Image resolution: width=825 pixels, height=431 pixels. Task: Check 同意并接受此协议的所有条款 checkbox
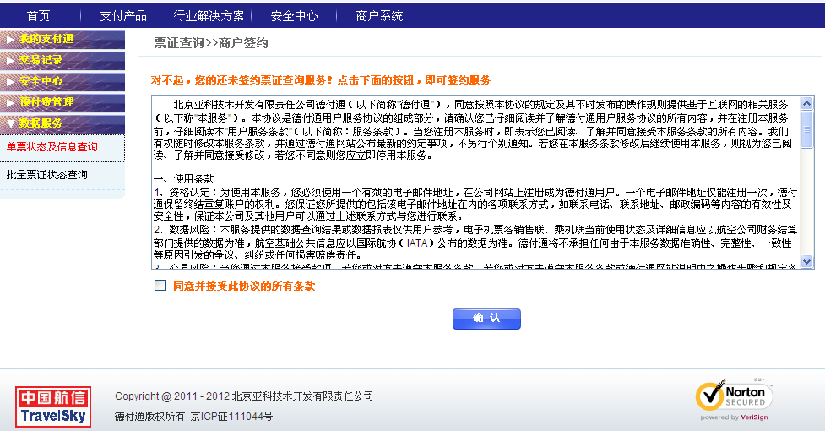coord(160,286)
